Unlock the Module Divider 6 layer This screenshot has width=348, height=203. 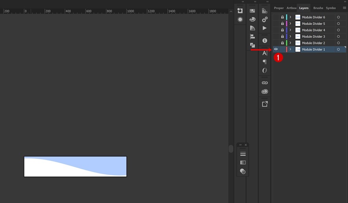coord(282,17)
